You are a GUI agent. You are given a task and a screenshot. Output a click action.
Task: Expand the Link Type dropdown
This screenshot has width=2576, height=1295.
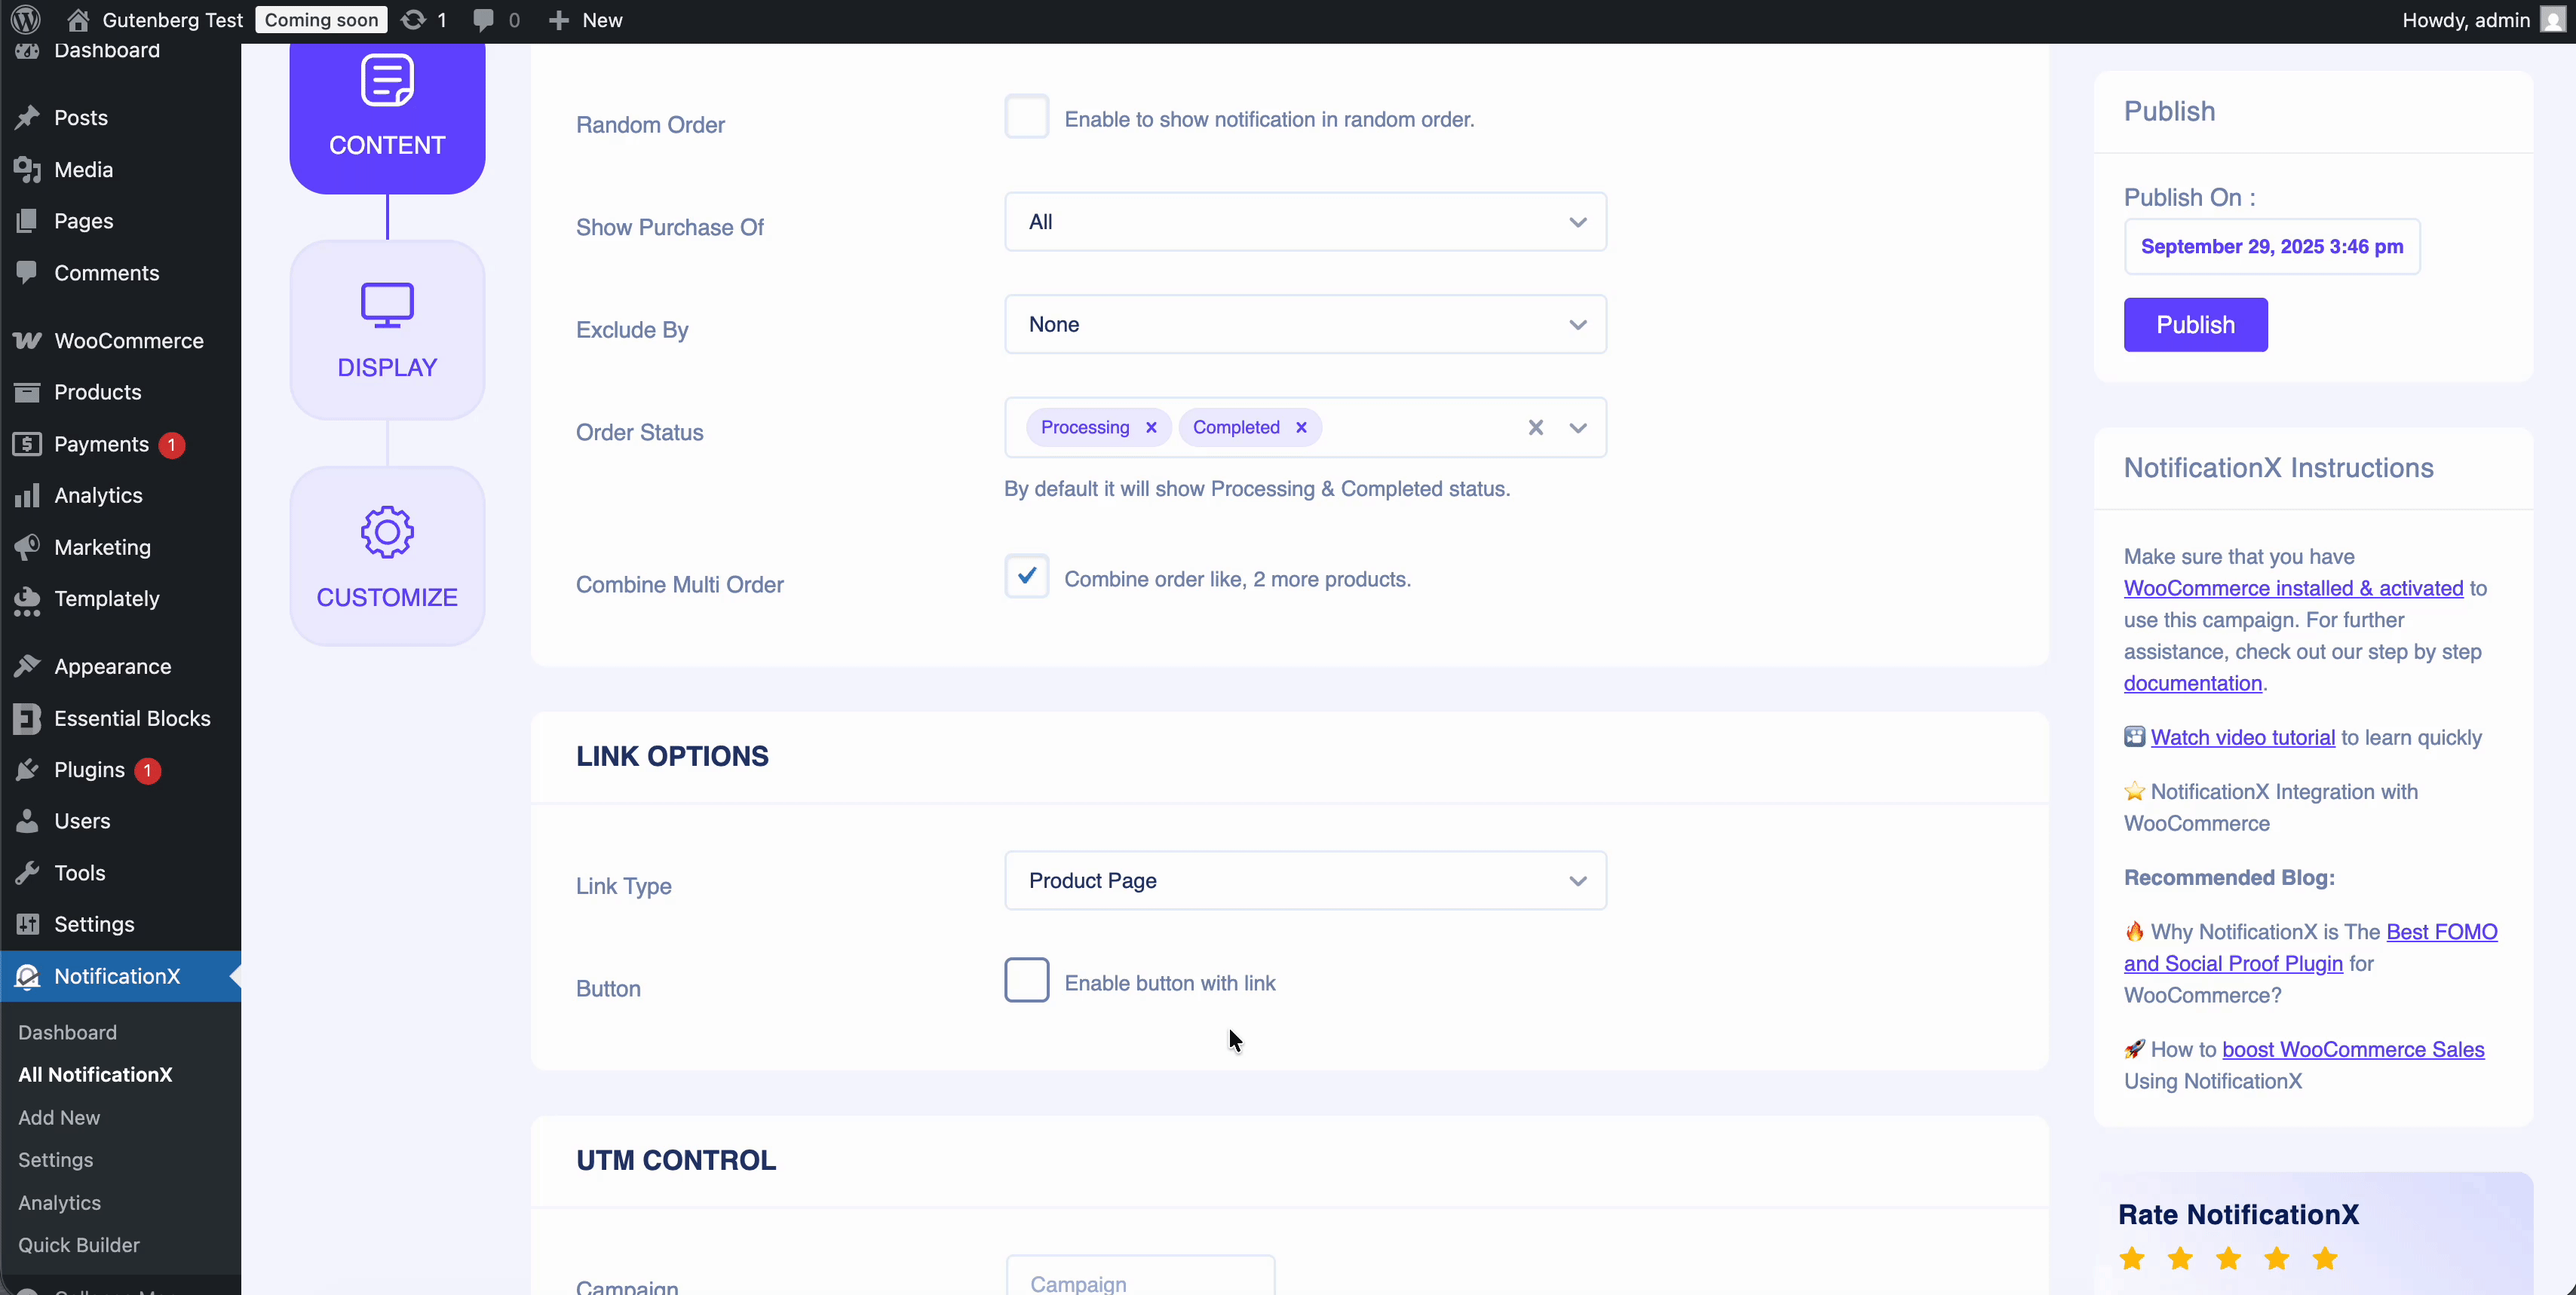(1304, 880)
